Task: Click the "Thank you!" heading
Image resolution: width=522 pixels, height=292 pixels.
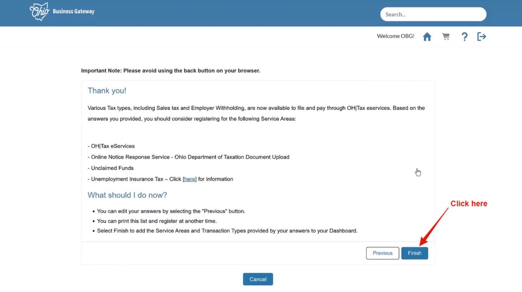Action: click(107, 91)
